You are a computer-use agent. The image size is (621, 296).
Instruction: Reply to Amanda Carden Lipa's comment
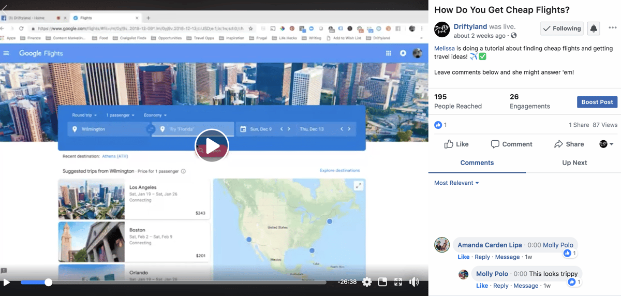[x=482, y=257]
